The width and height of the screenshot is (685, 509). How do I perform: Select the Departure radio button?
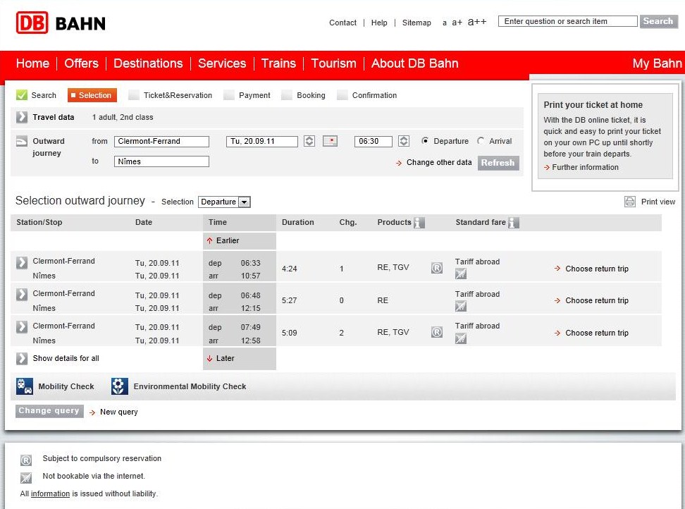click(425, 141)
